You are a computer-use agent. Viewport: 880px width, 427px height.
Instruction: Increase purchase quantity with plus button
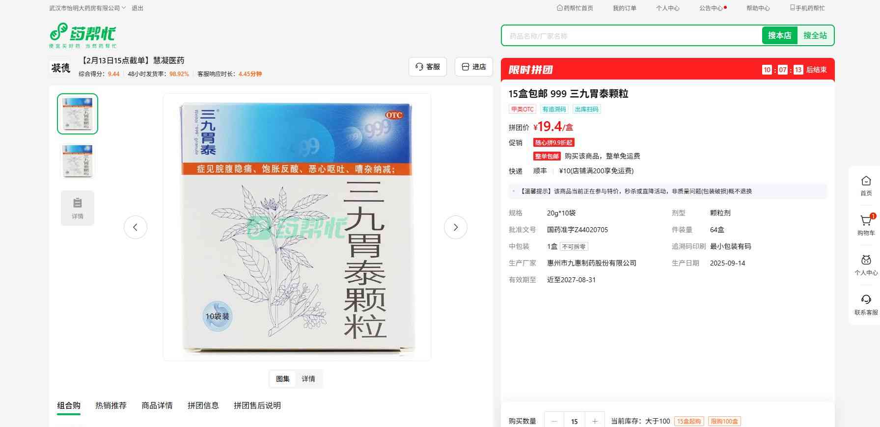(x=595, y=421)
